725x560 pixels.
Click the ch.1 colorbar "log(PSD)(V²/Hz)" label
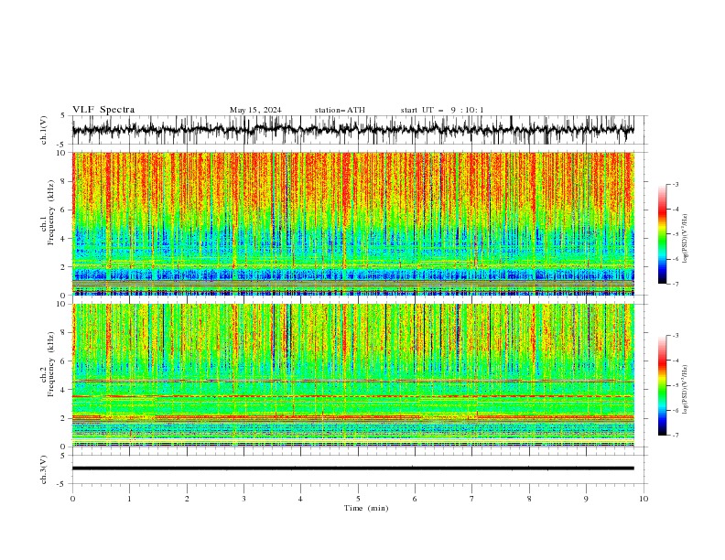point(685,239)
